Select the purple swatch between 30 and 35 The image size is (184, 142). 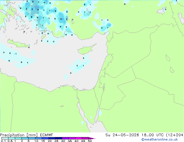tap(65, 138)
